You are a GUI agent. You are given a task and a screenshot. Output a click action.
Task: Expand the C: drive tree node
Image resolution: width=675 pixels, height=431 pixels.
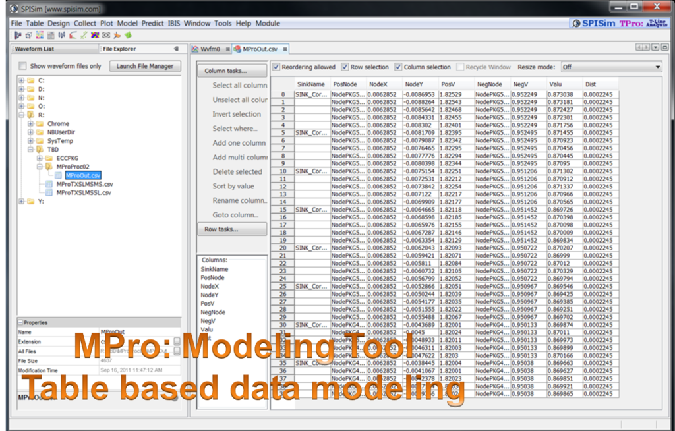click(x=22, y=80)
